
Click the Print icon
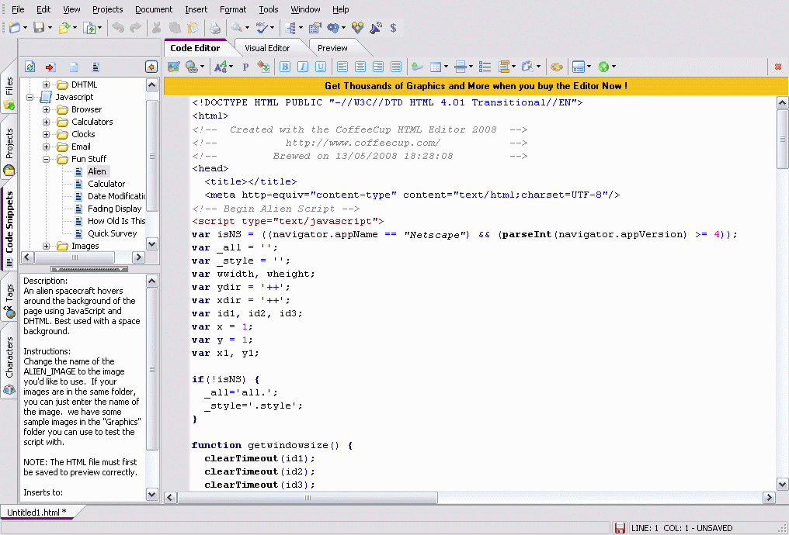[x=215, y=28]
